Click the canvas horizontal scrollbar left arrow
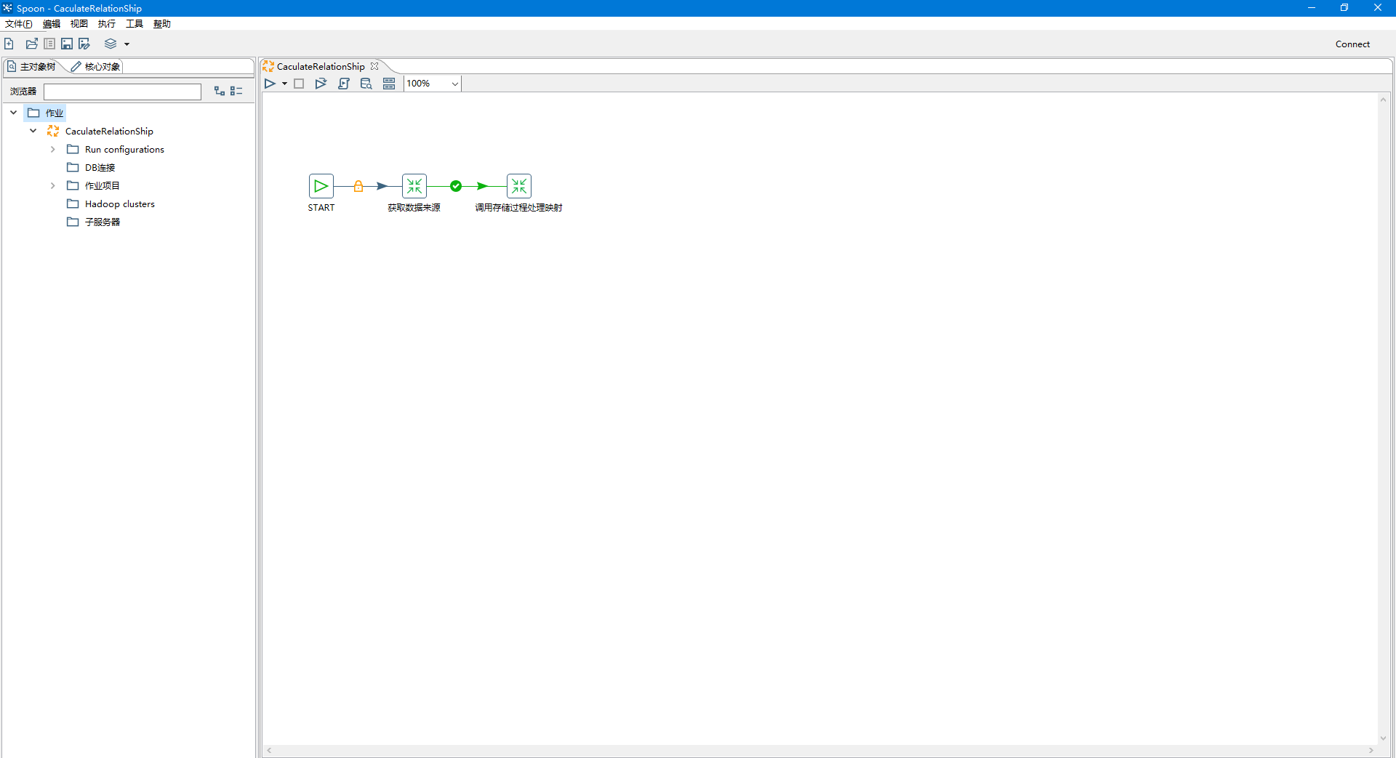This screenshot has height=758, width=1396. click(269, 751)
